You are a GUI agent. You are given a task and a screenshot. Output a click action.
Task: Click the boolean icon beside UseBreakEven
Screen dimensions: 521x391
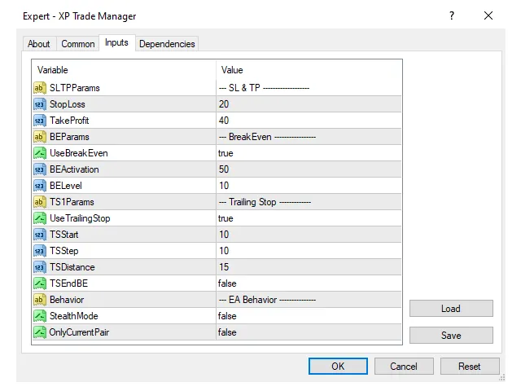coord(39,153)
